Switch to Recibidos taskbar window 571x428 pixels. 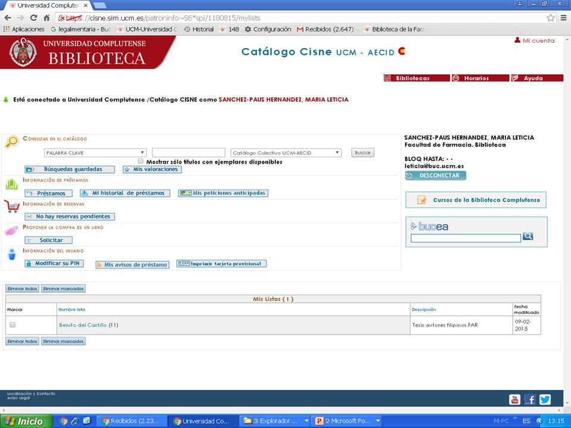131,421
